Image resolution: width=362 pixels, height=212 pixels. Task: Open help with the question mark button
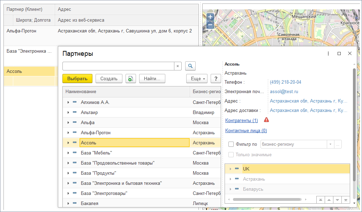pos(216,79)
